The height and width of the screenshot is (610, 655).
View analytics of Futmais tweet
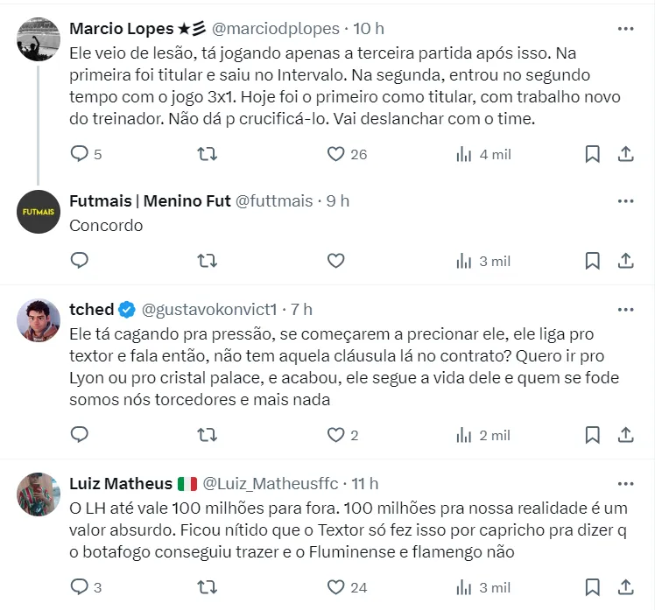(483, 261)
